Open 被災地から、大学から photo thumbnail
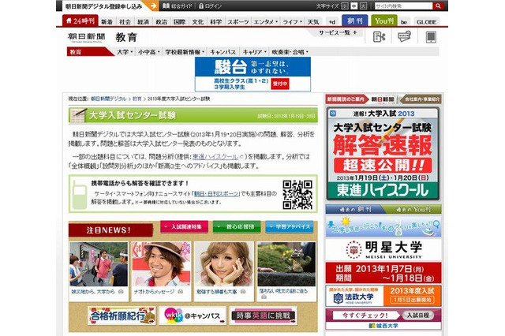Screen dimensions: 505x336 [99, 264]
